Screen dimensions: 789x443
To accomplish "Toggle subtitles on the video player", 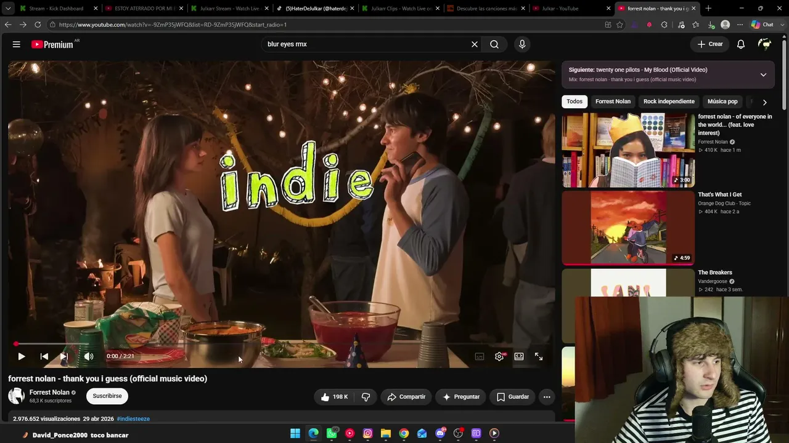I will pos(480,356).
